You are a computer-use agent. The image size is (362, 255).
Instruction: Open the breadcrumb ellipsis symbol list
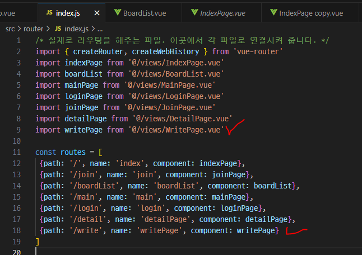(x=100, y=29)
